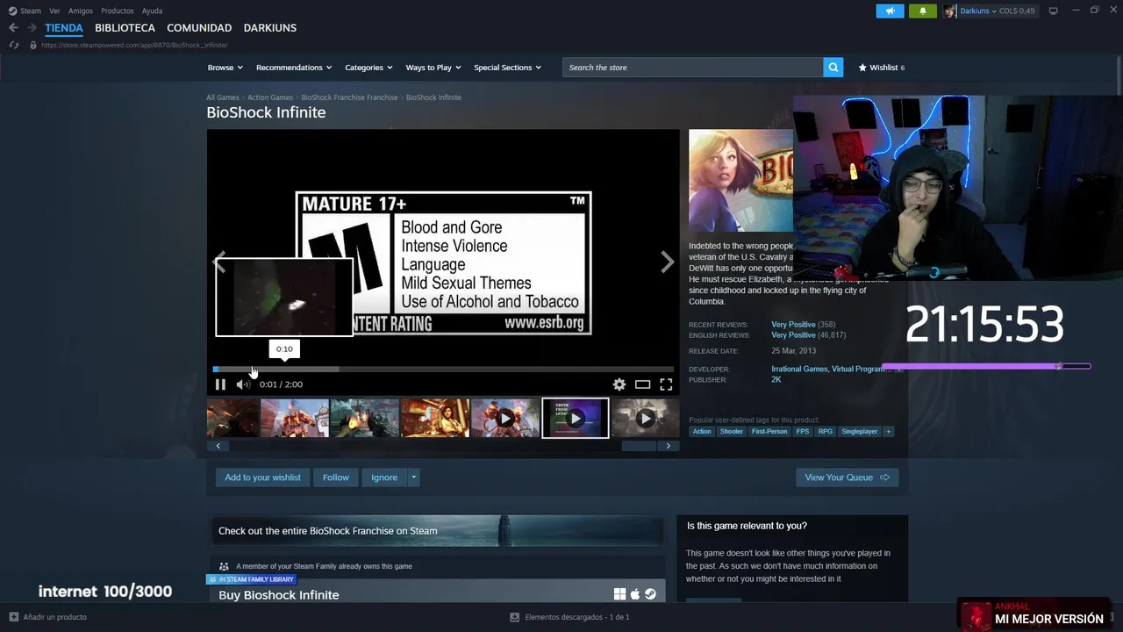Image resolution: width=1123 pixels, height=632 pixels.
Task: Show previous media with left arrow
Action: 219,262
